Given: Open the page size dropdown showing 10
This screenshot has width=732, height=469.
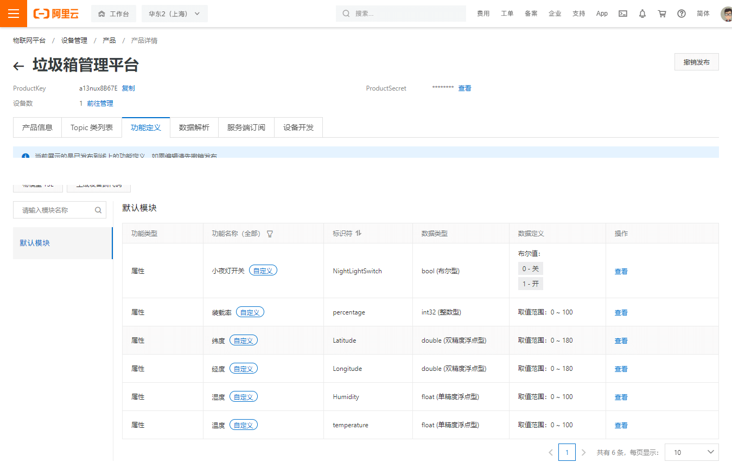Looking at the screenshot, I should click(691, 452).
